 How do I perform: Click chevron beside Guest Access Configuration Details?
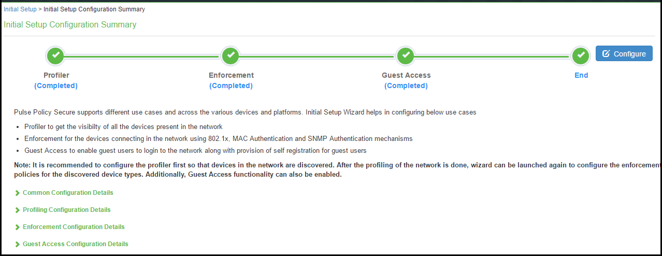pyautogui.click(x=18, y=244)
